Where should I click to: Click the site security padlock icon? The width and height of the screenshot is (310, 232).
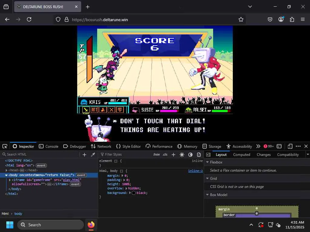[x=67, y=19]
